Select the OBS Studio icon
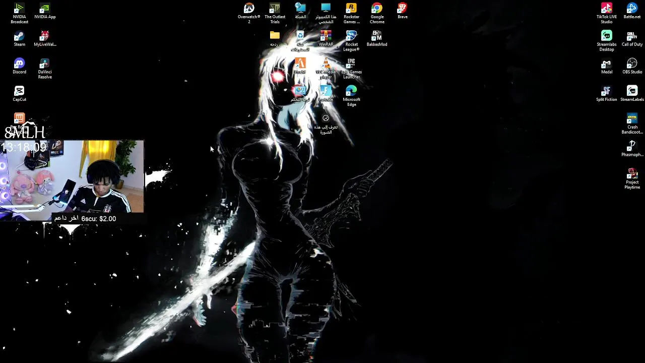645x363 pixels. click(x=632, y=67)
